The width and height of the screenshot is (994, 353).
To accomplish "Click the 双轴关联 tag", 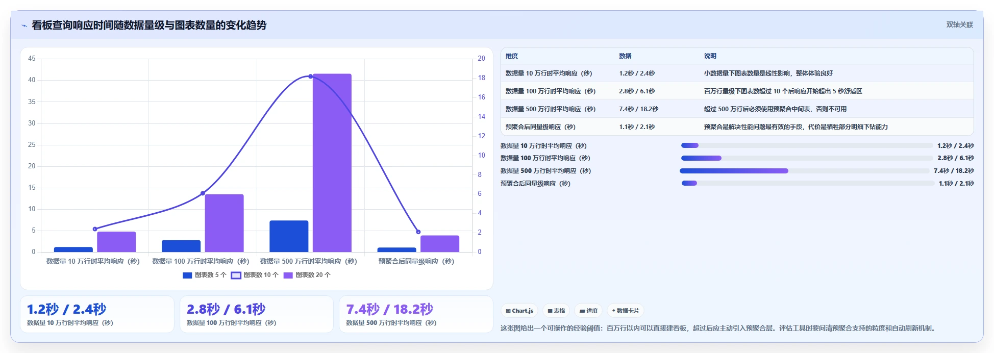I will click(959, 24).
